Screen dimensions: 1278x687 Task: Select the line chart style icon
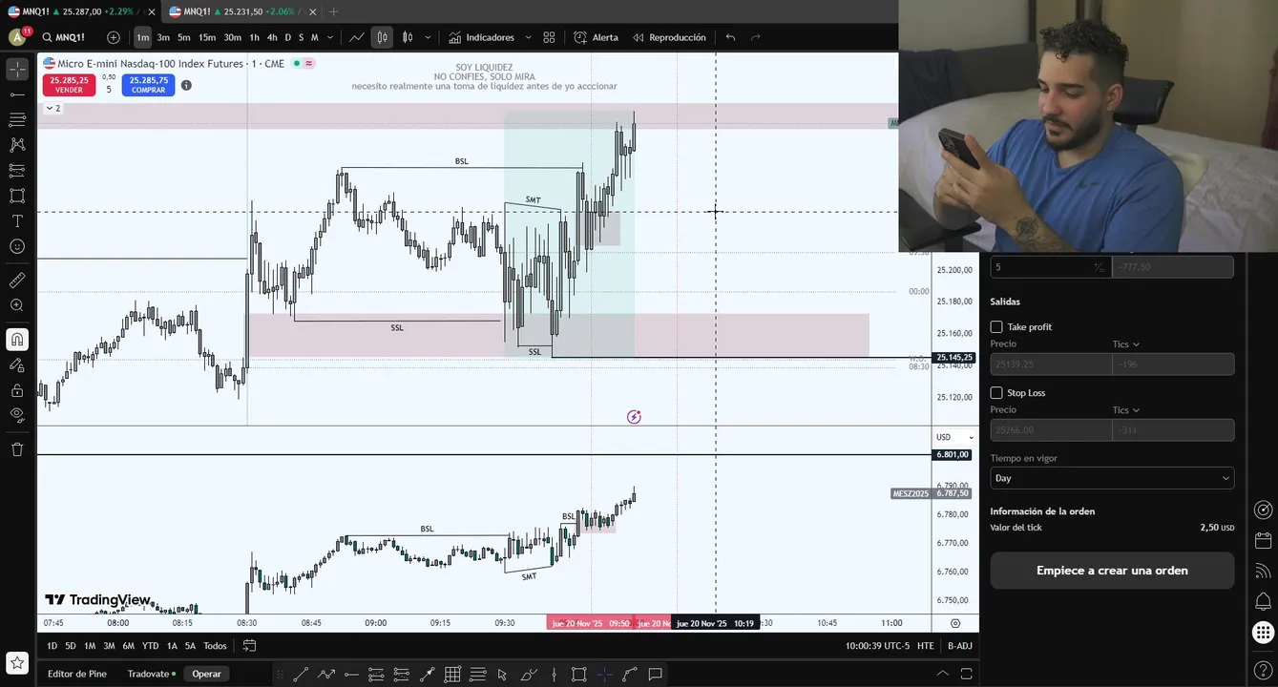click(x=357, y=37)
